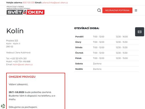Go to the Svět Oken logo homepage
The image size is (145, 109).
[25, 10]
